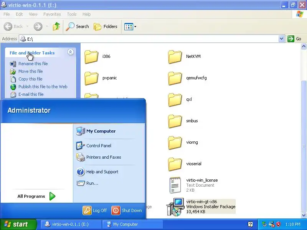Click the vertical scrollbar down arrow

304,215
